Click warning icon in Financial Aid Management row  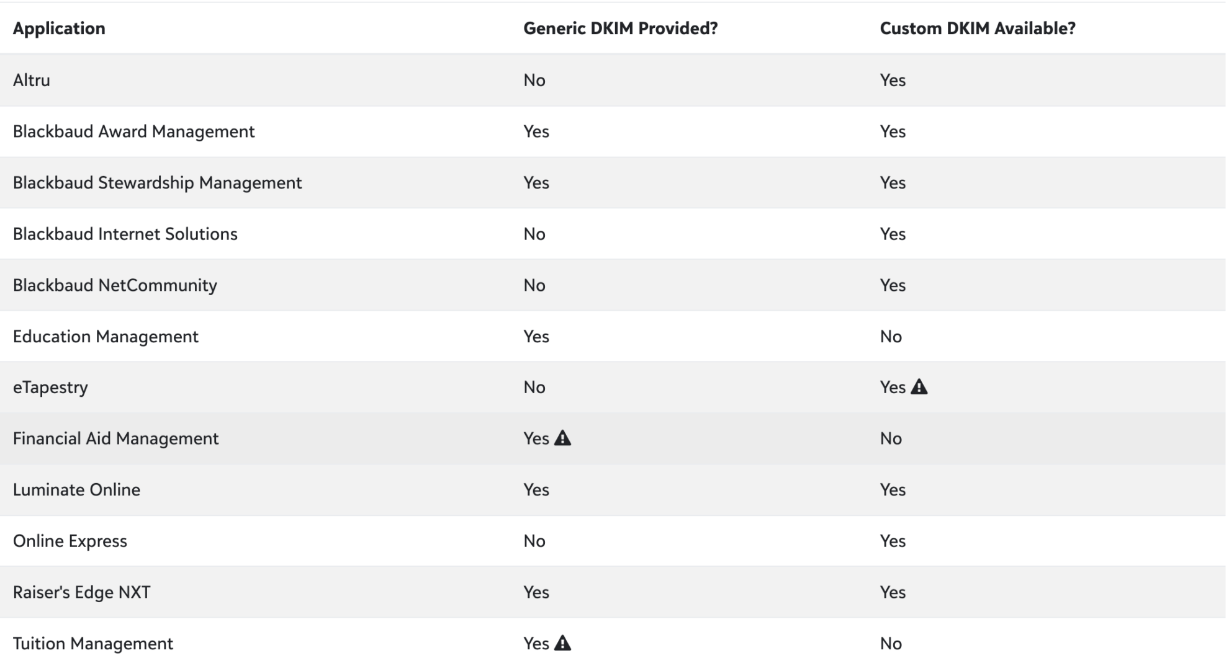[x=562, y=438]
